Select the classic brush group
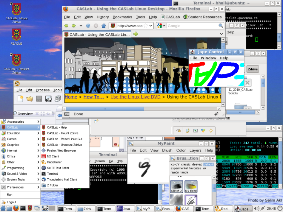This screenshot has width=283, height=212. 186,164
